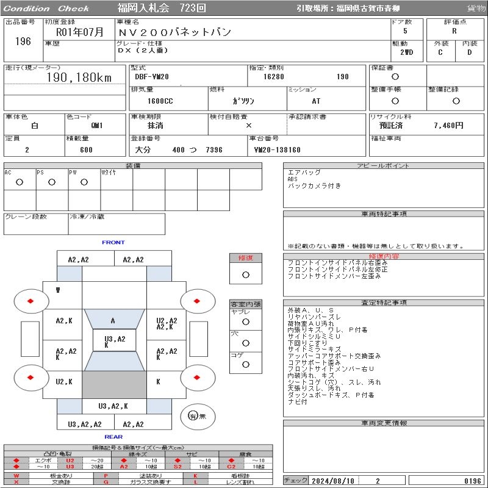
Task: Click the フロントサイドメンバー左歪み repair note
Action: point(334,276)
